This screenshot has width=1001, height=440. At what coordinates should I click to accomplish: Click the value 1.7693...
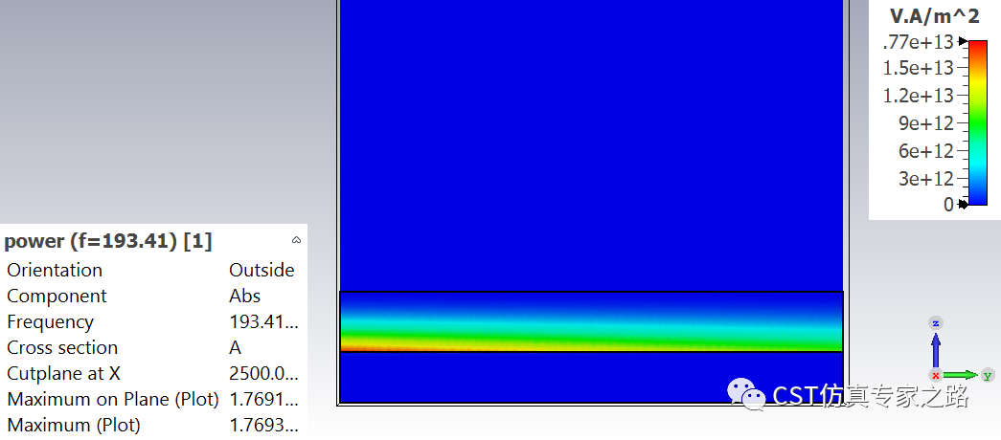[263, 426]
